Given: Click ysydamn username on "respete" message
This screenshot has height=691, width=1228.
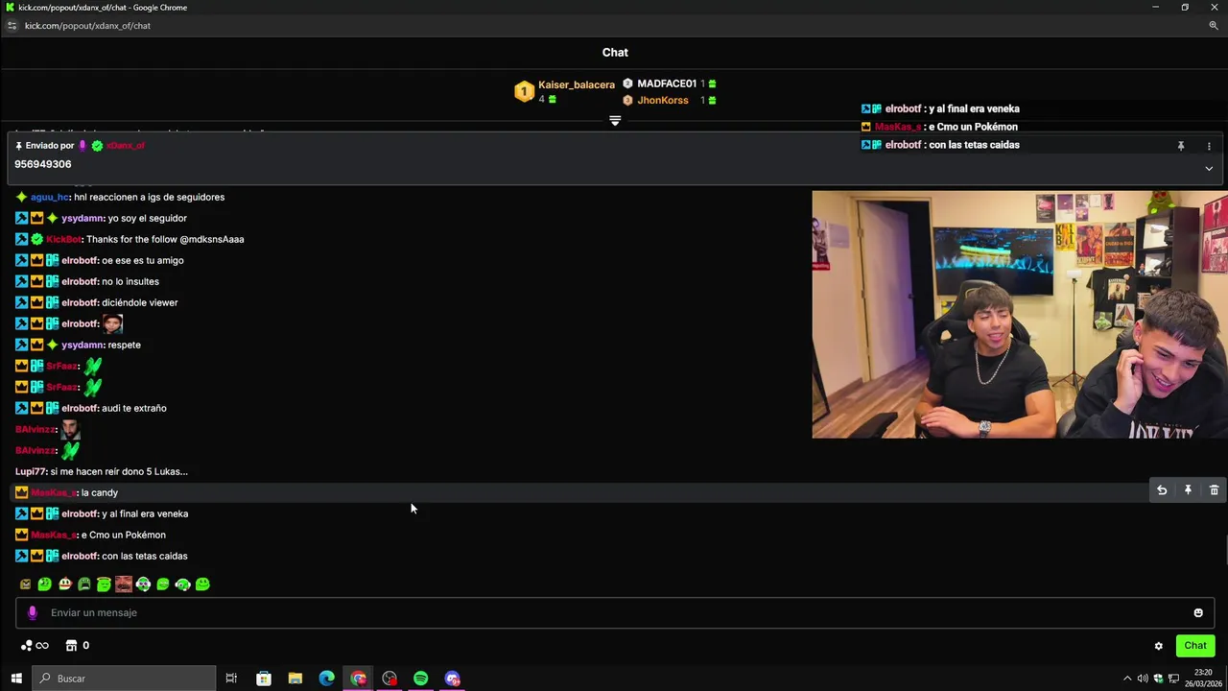Looking at the screenshot, I should tap(83, 345).
